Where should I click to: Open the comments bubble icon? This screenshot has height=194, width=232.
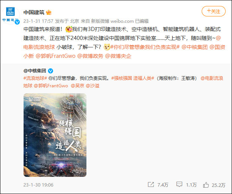[179, 185]
